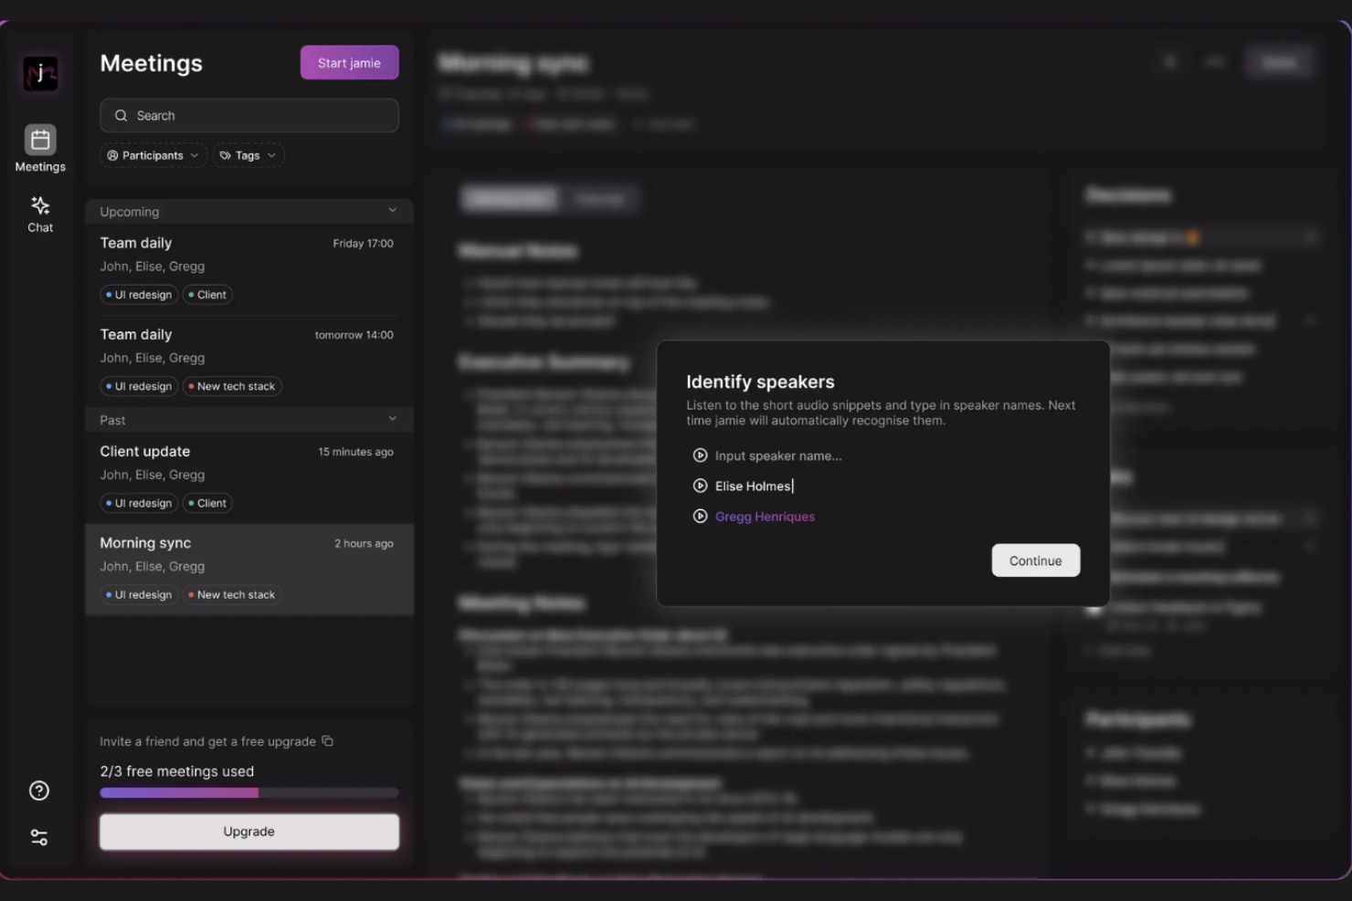The height and width of the screenshot is (901, 1352).
Task: Collapse the Past meetings section
Action: tap(392, 419)
